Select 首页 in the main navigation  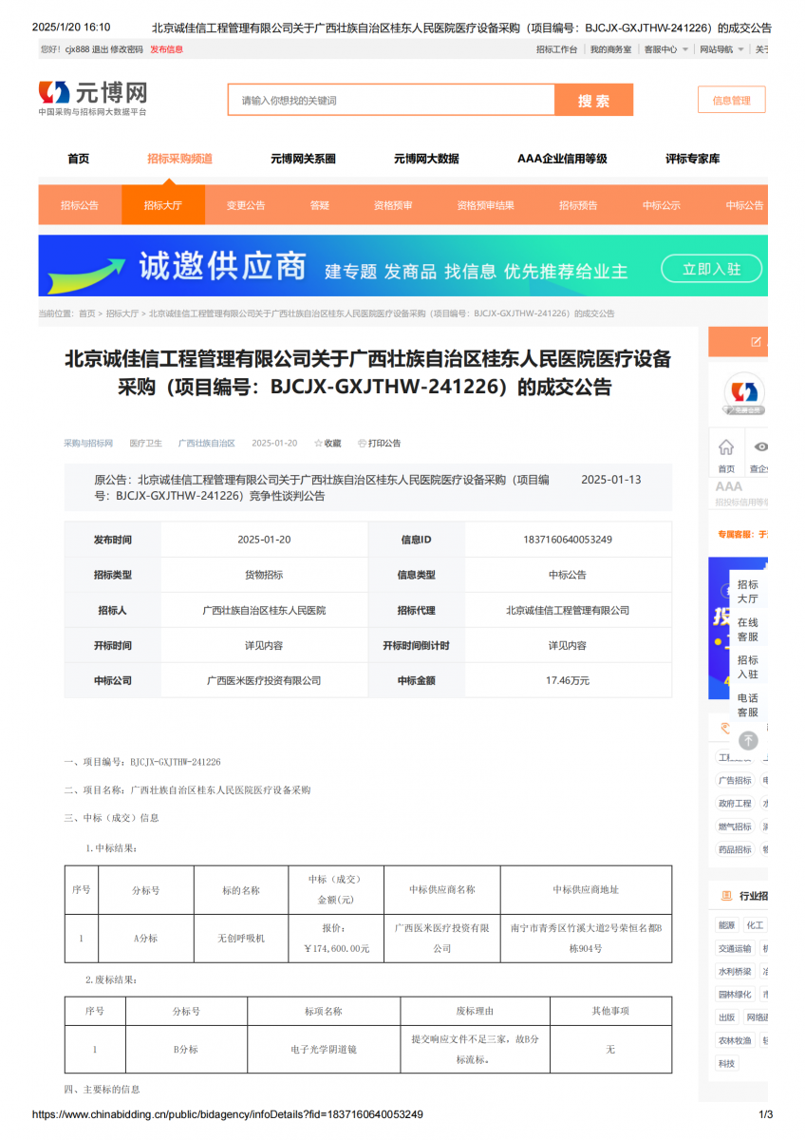[79, 159]
